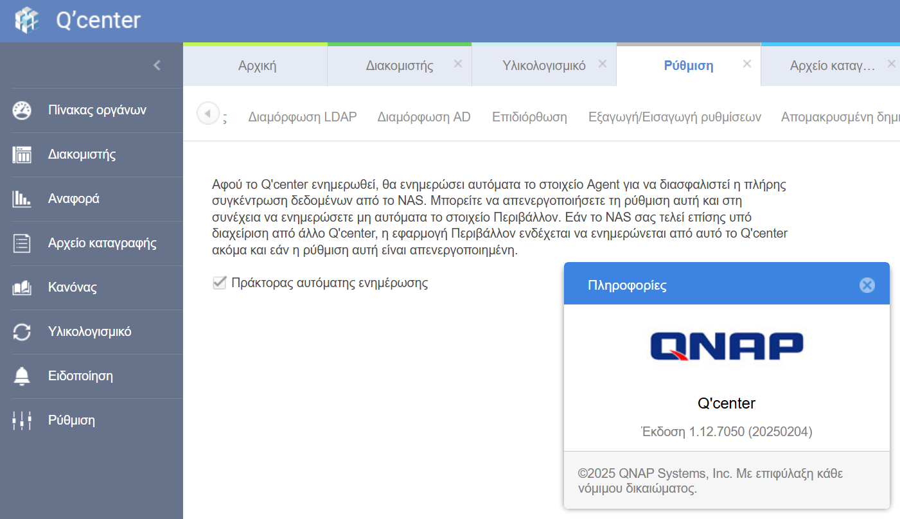900x519 pixels.
Task: Click the QNAP logo in the dialog
Action: pos(727,346)
